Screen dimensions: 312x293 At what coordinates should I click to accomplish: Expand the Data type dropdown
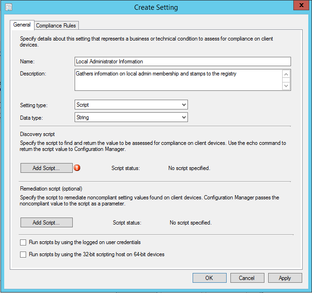click(x=131, y=117)
